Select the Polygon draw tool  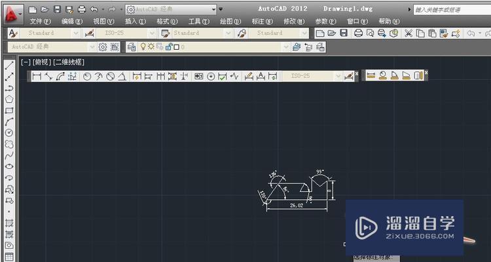(9, 100)
